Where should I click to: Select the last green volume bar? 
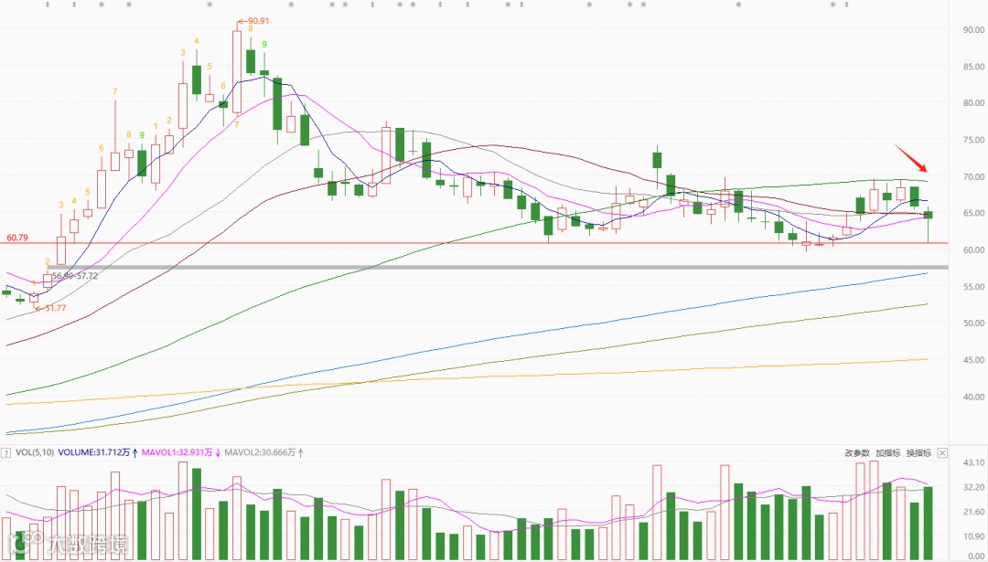(x=929, y=524)
